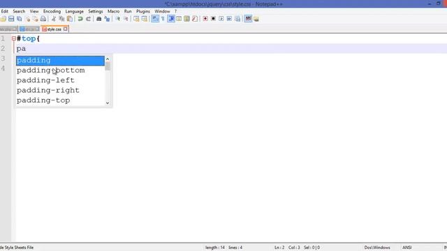Click autocomplete scrollbar up arrow
This screenshot has width=447, height=251.
tap(108, 59)
